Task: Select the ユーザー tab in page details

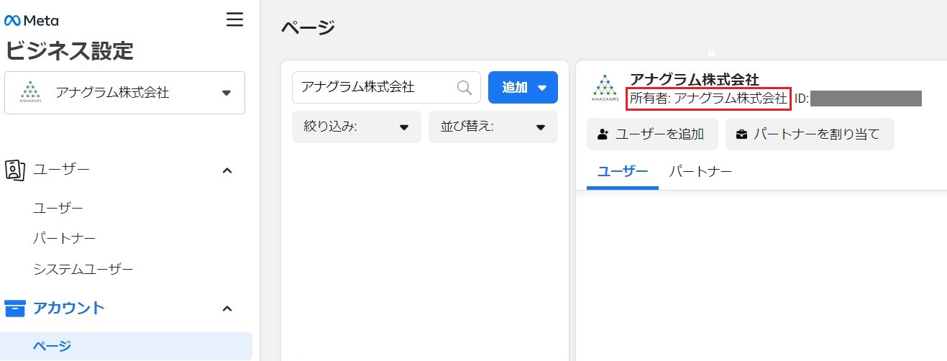Action: click(x=623, y=172)
